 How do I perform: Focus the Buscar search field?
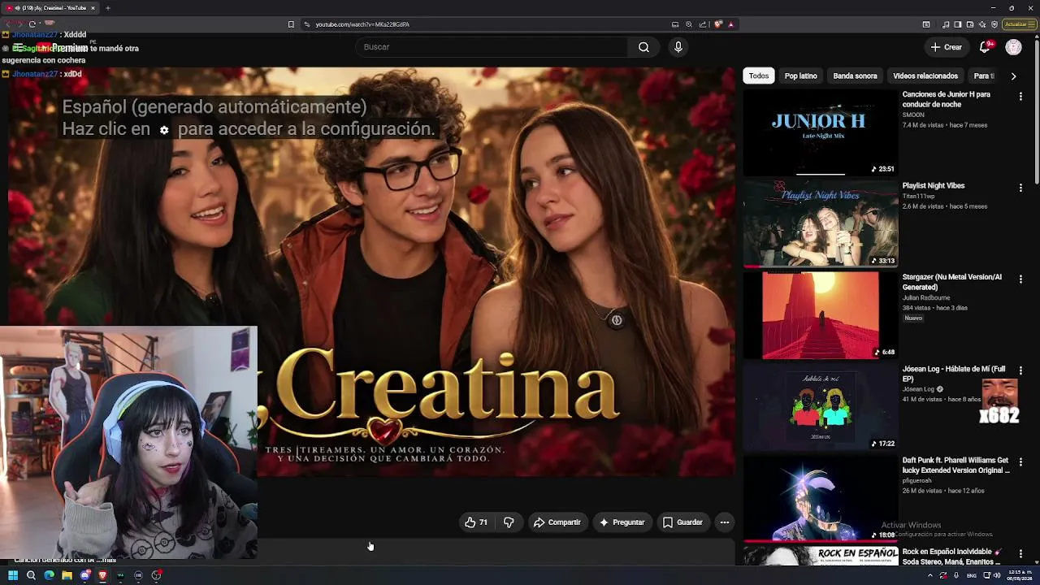click(491, 47)
